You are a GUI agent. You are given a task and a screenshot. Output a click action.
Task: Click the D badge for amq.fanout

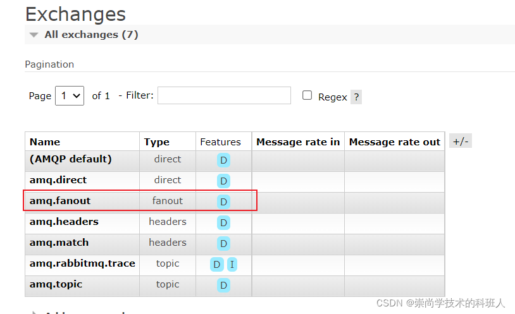224,202
